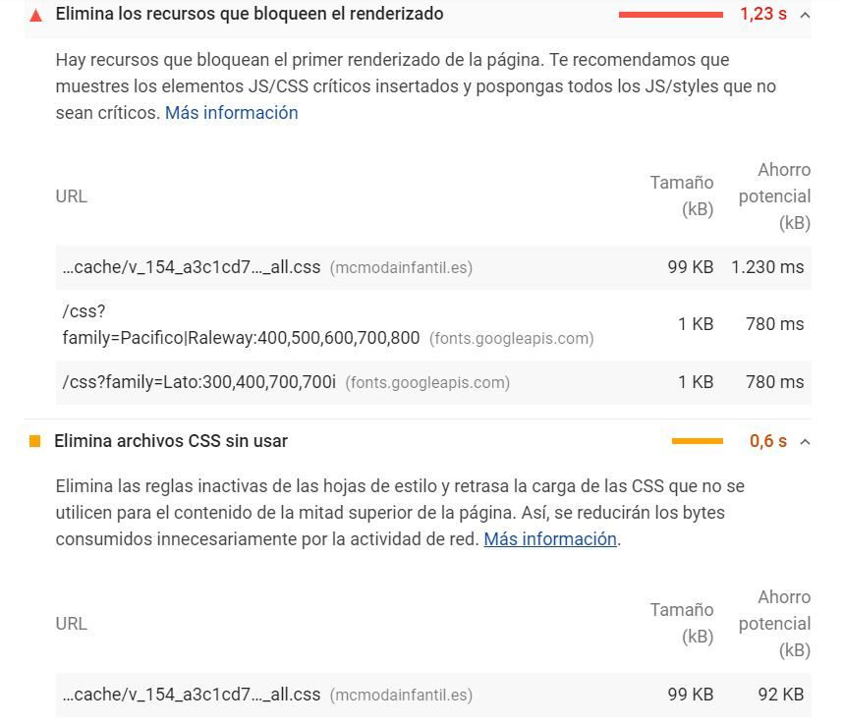Click the first table's URL column header
Screen dimensions: 843x725
pos(72,196)
